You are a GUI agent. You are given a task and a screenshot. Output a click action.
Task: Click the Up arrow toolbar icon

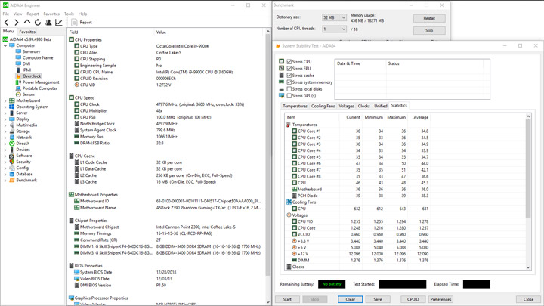tap(27, 23)
